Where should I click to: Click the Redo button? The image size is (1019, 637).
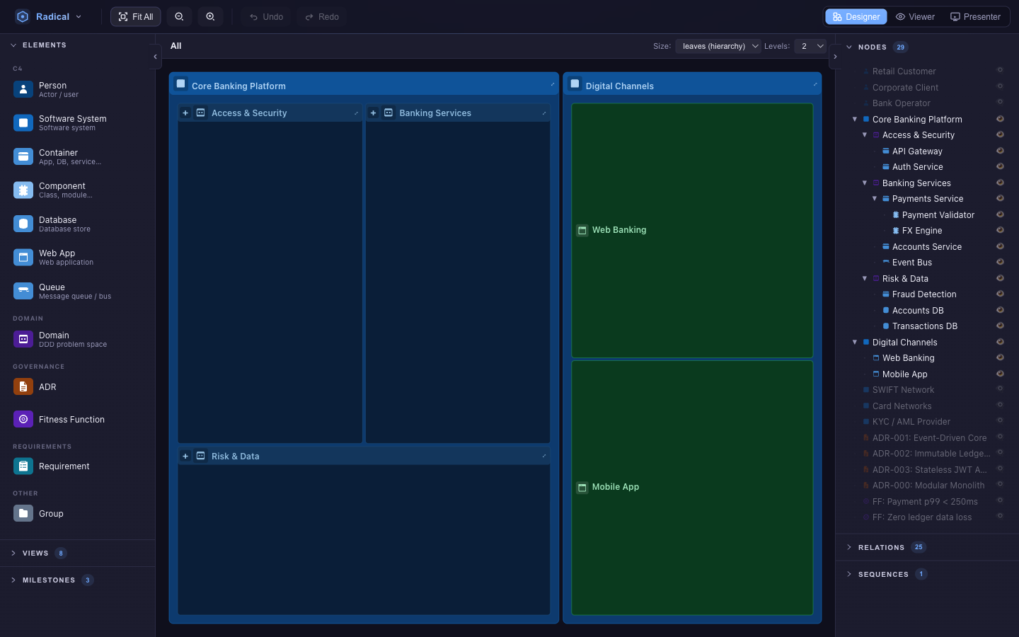point(322,16)
